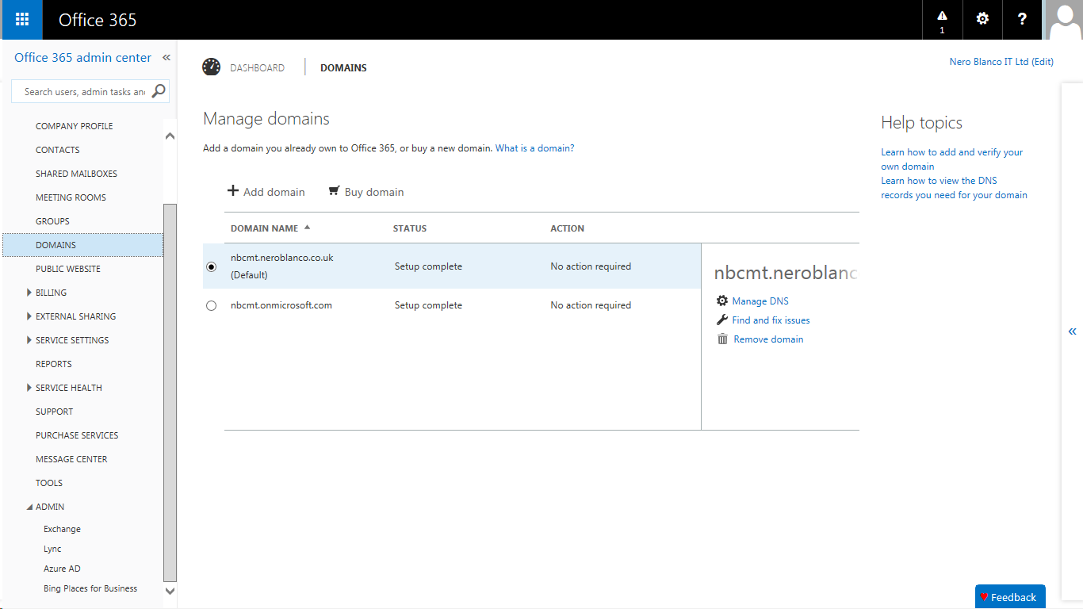
Task: Click the Manage DNS gear icon
Action: pos(722,301)
